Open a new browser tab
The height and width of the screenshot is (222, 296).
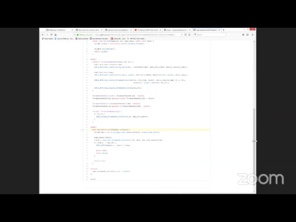(224, 30)
